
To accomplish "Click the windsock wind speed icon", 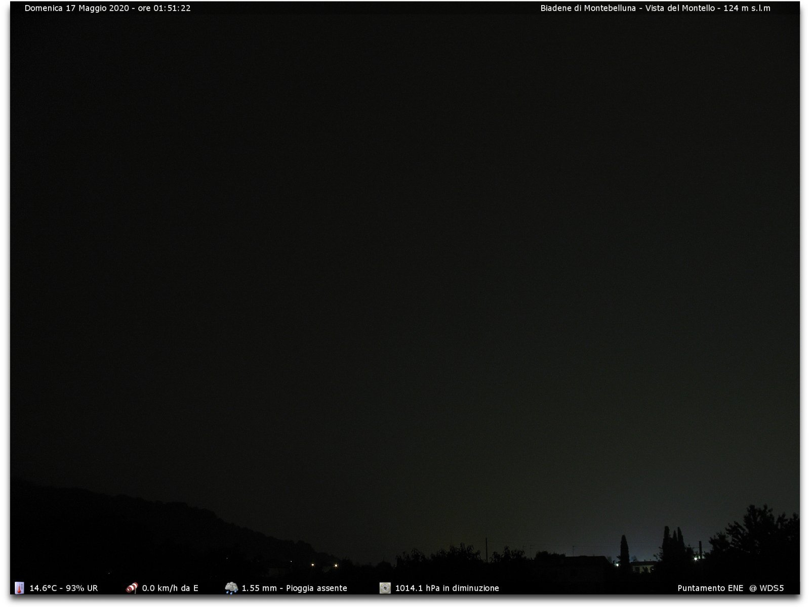I will [132, 588].
